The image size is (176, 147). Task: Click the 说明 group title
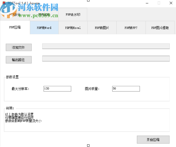tap(10, 108)
